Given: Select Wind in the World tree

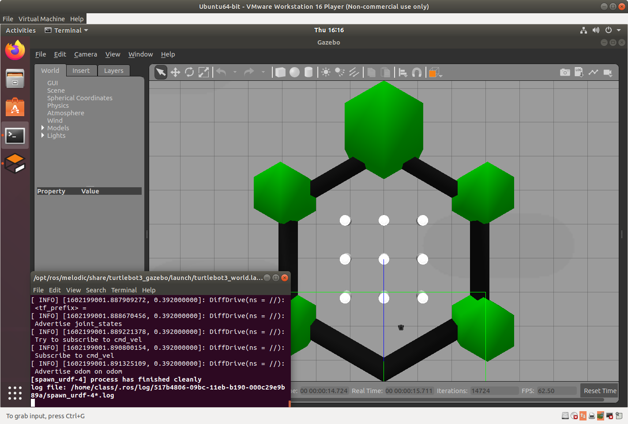Looking at the screenshot, I should (x=55, y=121).
